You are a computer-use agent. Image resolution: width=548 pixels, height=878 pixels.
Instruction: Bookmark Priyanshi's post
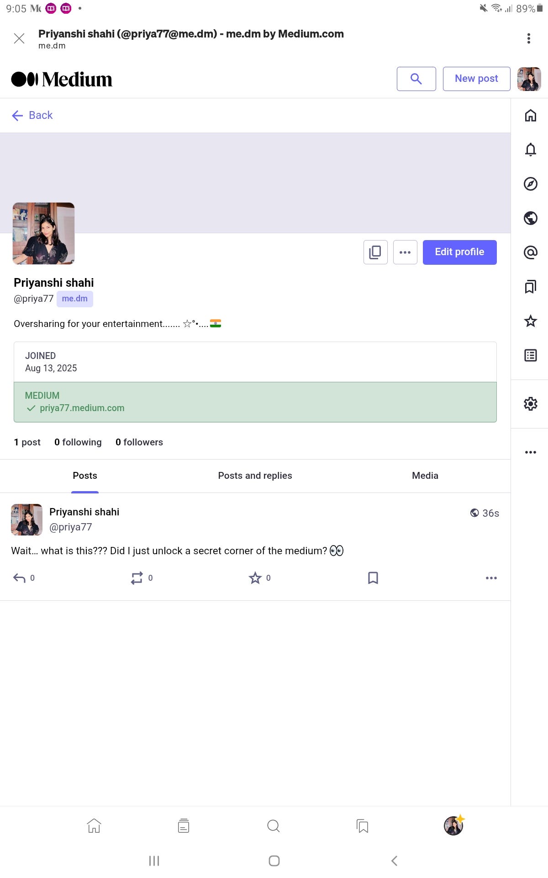[373, 578]
